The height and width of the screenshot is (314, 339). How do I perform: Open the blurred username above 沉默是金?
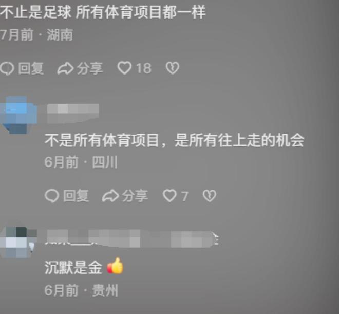[133, 239]
